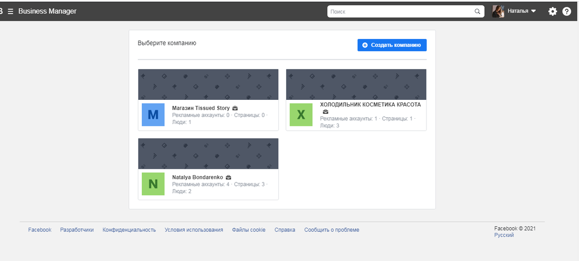Image resolution: width=579 pixels, height=261 pixels.
Task: Open the Справка footer link
Action: [x=285, y=230]
